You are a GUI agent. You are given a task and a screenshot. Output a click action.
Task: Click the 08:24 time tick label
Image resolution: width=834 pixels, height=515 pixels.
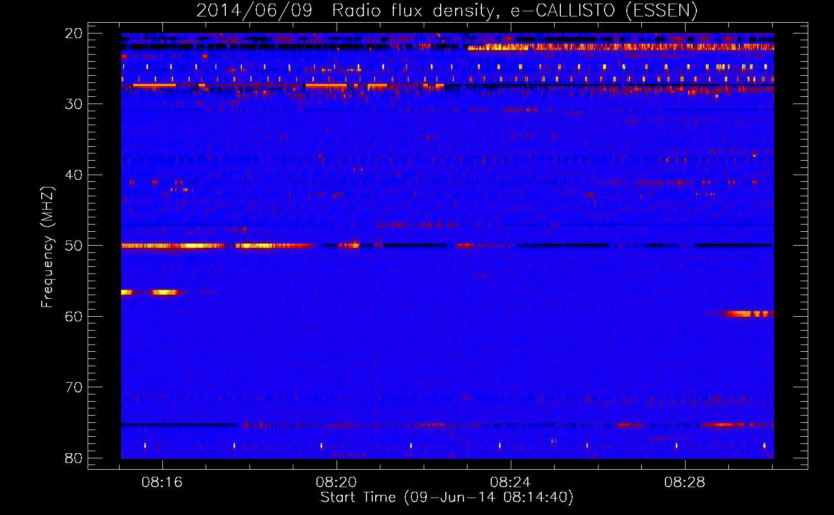tap(510, 483)
